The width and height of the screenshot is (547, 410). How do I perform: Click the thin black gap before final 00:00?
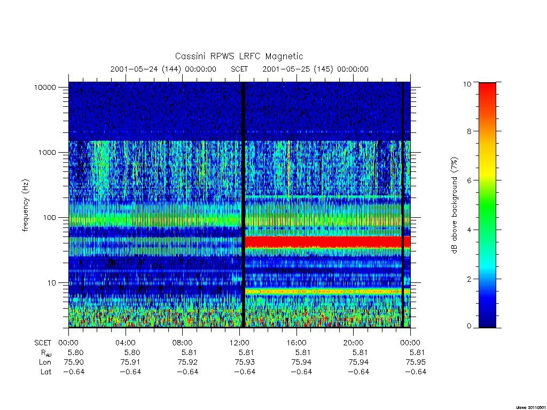click(x=403, y=204)
